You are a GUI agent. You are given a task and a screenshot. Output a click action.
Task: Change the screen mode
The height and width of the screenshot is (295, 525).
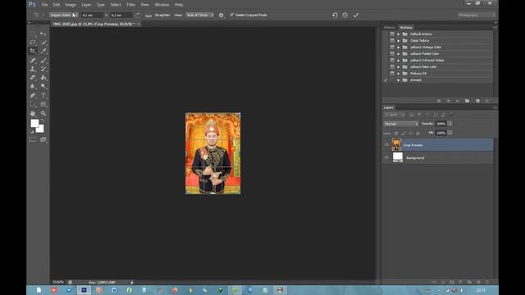(43, 139)
